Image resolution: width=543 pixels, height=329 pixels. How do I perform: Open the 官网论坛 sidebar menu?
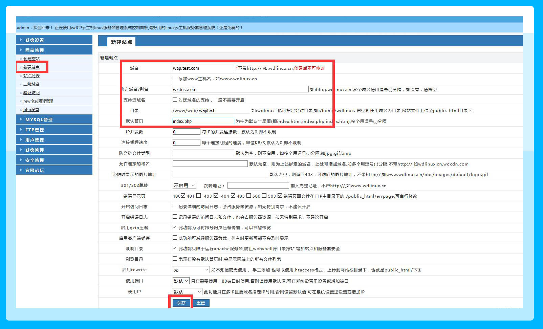click(x=54, y=170)
